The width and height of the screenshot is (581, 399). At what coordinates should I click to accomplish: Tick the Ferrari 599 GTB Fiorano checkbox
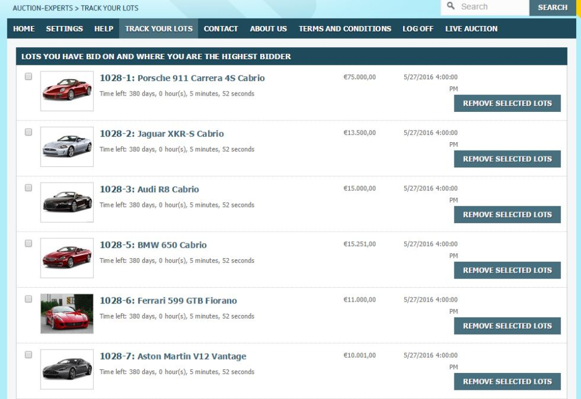[x=28, y=299]
